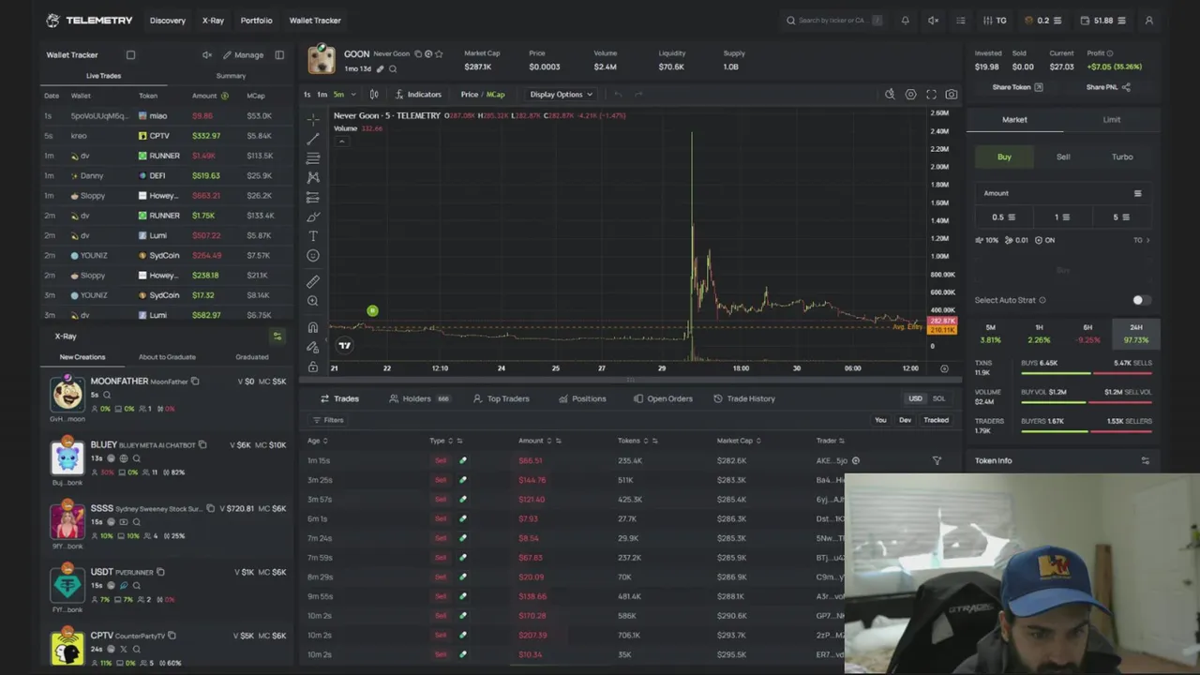The image size is (1200, 675).
Task: Open the candlestick chart type selector
Action: click(373, 94)
